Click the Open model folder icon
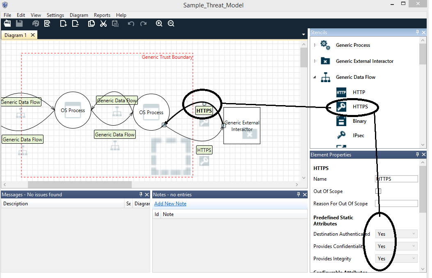This screenshot has width=432, height=278. tap(7, 24)
